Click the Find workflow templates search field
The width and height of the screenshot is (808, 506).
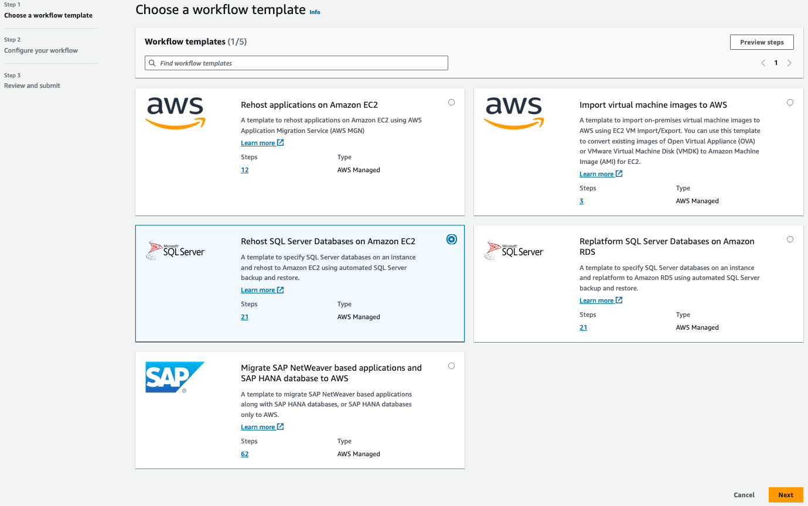pos(299,63)
